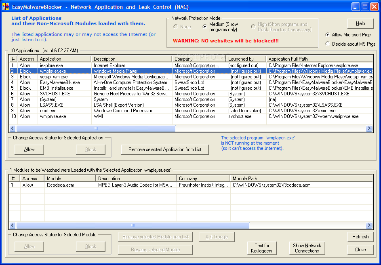The width and height of the screenshot is (381, 265).
Task: Sort by Launched by column header
Action: pyautogui.click(x=246, y=59)
